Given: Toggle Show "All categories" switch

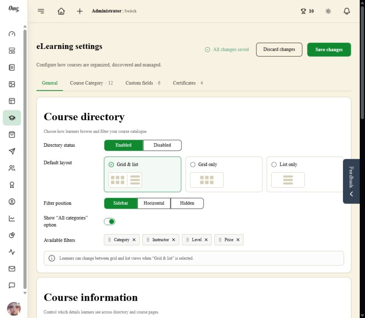Looking at the screenshot, I should (109, 222).
